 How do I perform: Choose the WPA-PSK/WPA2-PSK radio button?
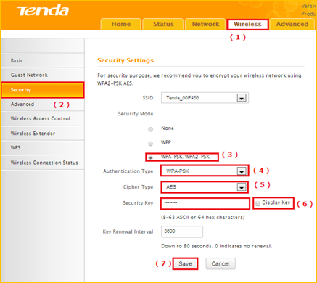pyautogui.click(x=150, y=158)
